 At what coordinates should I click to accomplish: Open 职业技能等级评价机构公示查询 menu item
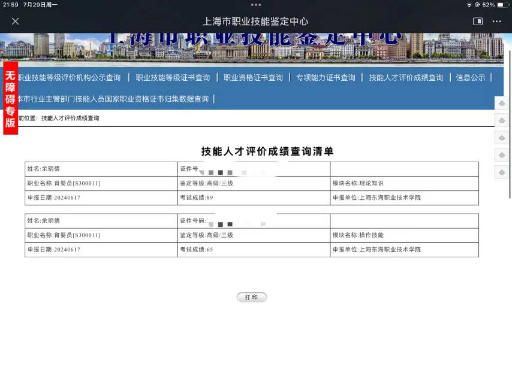69,78
